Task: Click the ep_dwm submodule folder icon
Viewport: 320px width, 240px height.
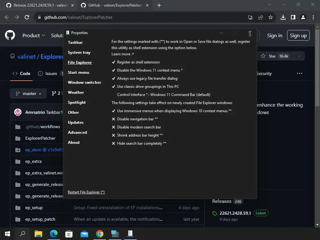Action: pyautogui.click(x=18, y=150)
